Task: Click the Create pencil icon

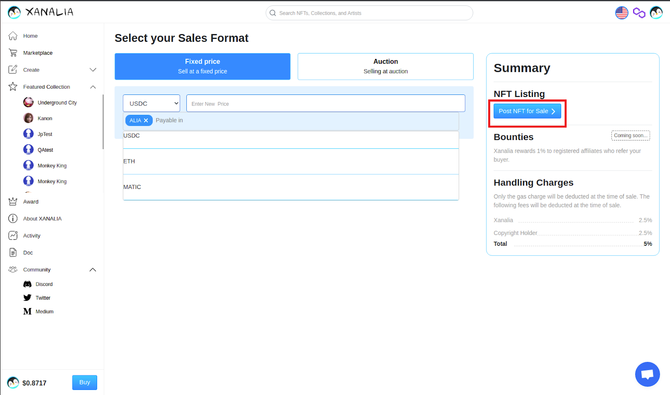Action: [13, 70]
